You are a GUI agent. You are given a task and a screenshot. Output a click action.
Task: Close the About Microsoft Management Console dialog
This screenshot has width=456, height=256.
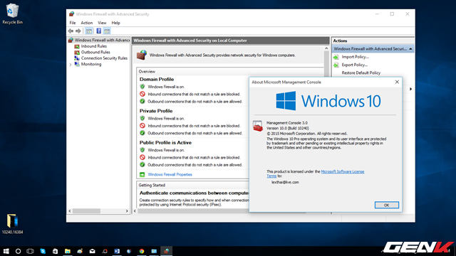(397, 82)
